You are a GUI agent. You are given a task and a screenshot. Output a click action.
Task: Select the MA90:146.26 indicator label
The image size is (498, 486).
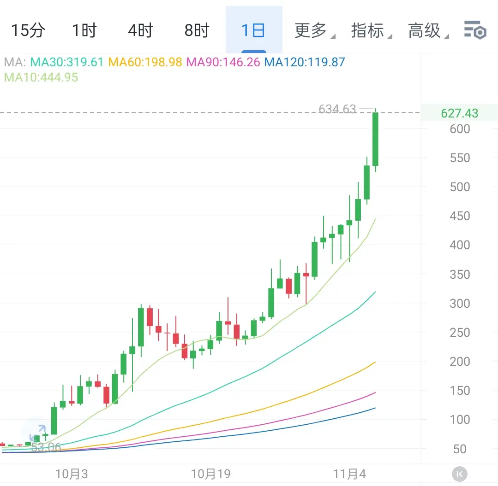click(223, 62)
